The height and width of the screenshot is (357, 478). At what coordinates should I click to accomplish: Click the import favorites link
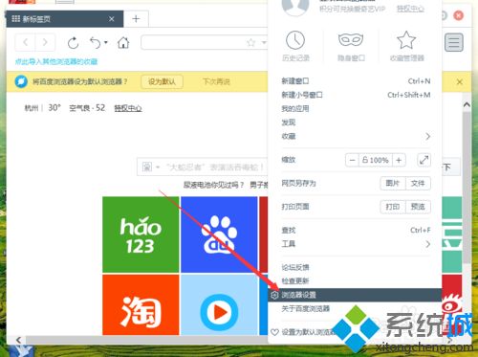(x=56, y=61)
